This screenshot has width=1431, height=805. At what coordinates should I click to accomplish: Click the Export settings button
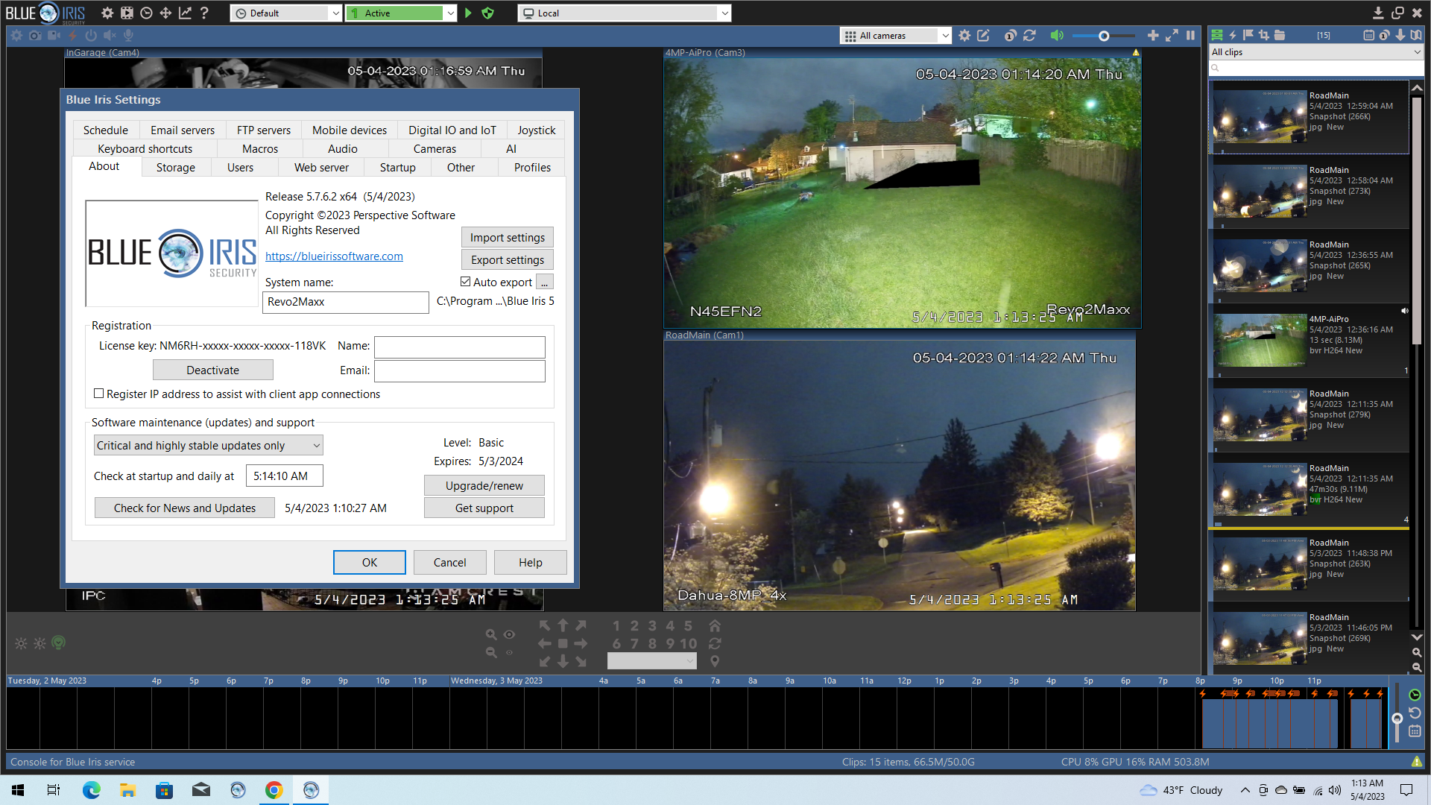508,259
